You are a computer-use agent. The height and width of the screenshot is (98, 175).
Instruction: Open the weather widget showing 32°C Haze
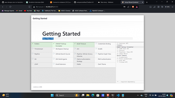pyautogui.click(x=6, y=95)
